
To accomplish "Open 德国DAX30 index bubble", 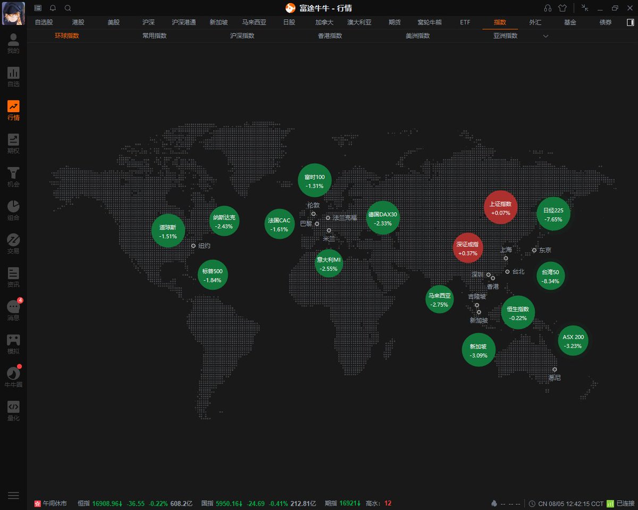I will coord(383,218).
